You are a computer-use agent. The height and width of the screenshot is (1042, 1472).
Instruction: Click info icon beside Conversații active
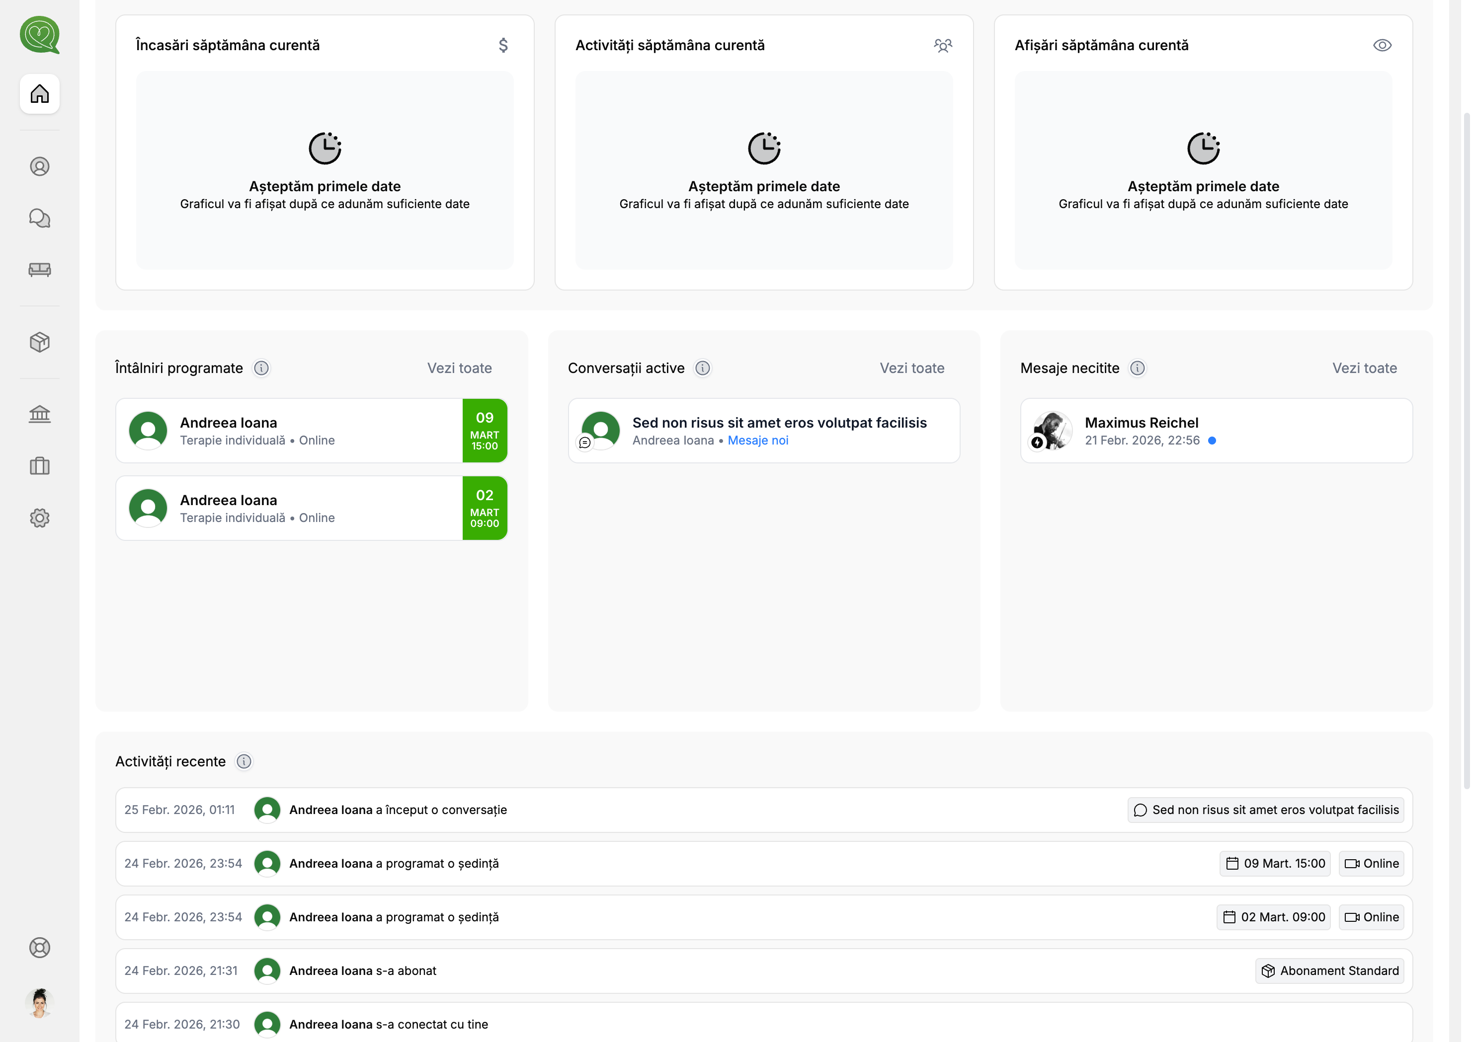pyautogui.click(x=703, y=369)
